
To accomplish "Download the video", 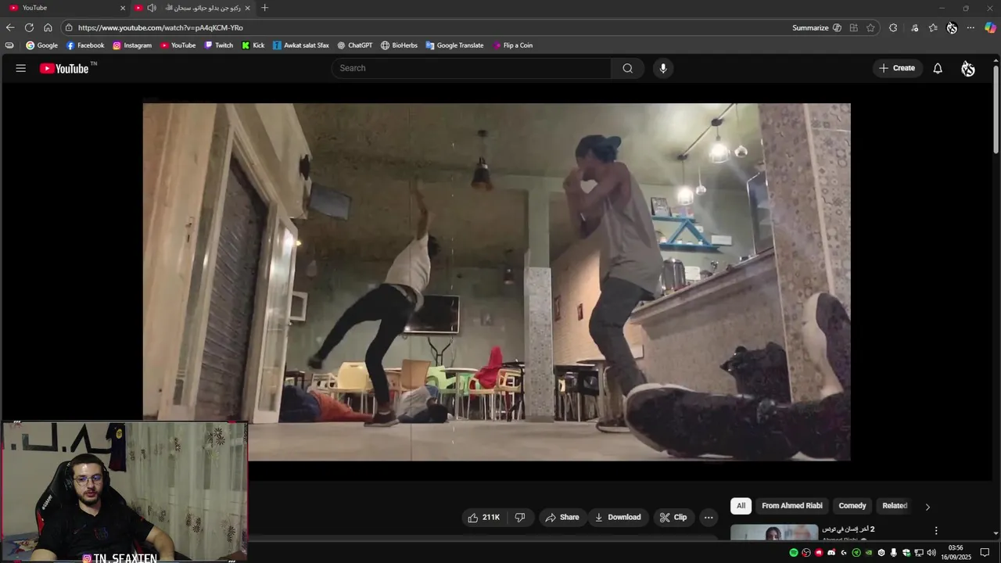I will coord(618,517).
